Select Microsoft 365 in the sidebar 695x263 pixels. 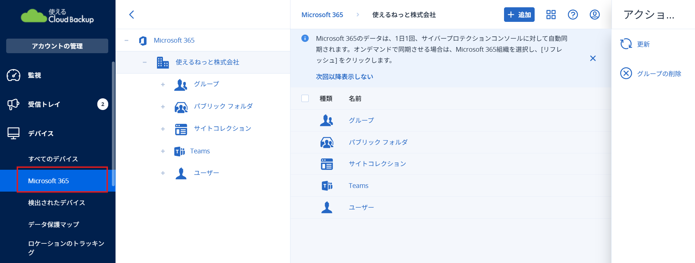click(58, 181)
